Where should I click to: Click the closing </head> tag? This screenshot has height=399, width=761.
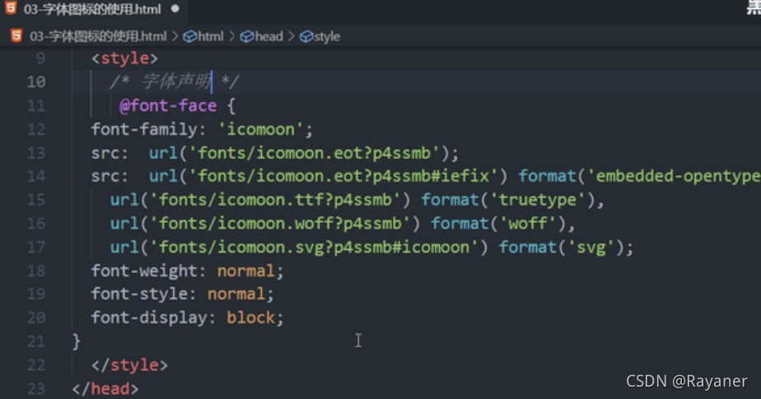[105, 389]
